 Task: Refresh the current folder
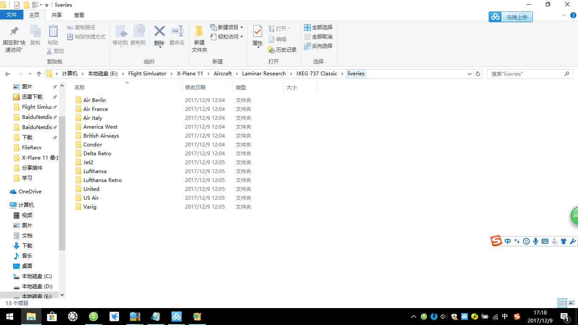(x=478, y=74)
